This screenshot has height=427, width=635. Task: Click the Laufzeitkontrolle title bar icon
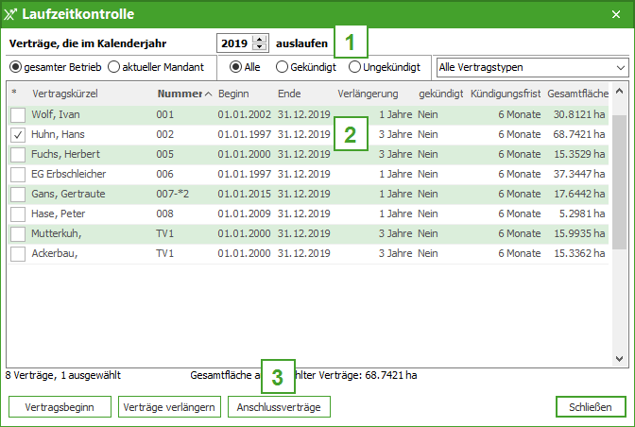click(x=13, y=14)
